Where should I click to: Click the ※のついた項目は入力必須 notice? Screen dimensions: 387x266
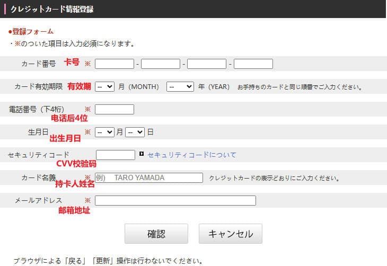point(74,43)
